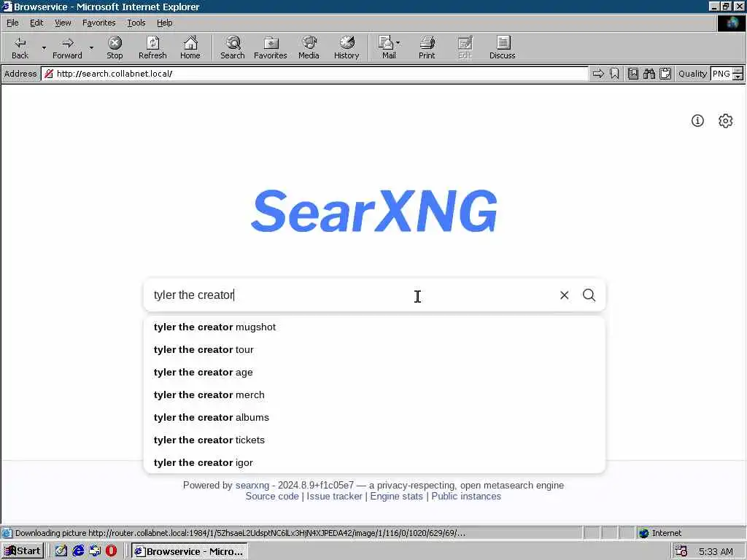
Task: Open the Edit menu
Action: [36, 23]
